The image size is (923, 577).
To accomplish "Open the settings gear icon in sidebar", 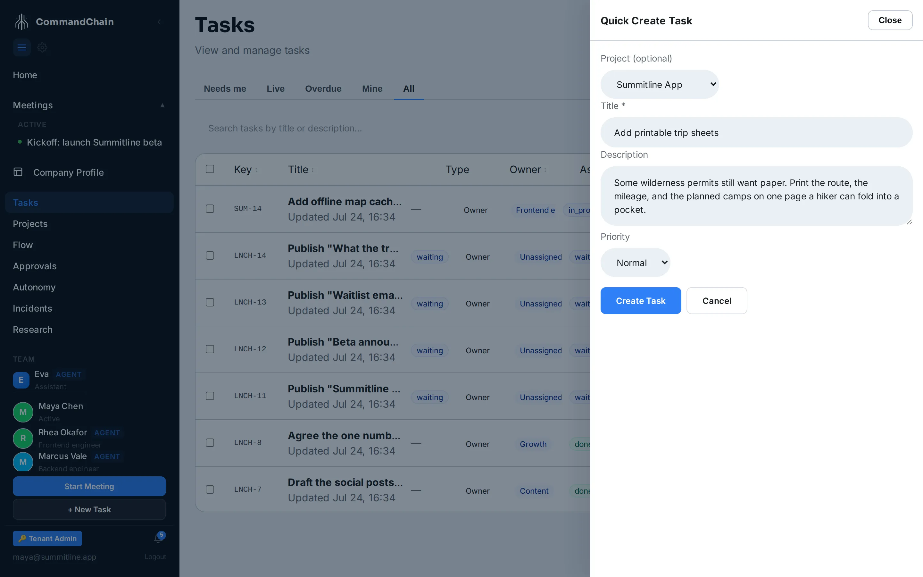I will pyautogui.click(x=42, y=47).
